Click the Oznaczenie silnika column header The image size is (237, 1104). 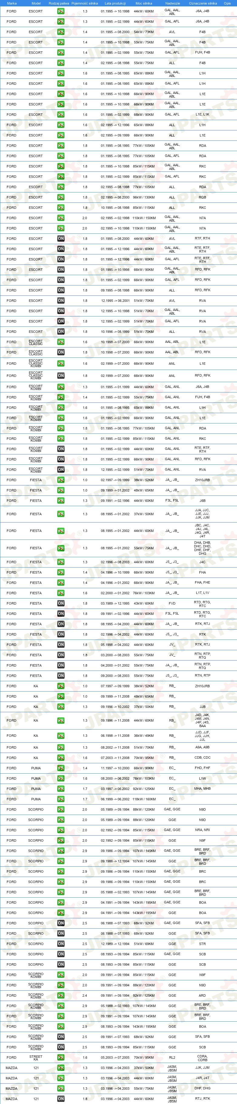click(203, 3)
